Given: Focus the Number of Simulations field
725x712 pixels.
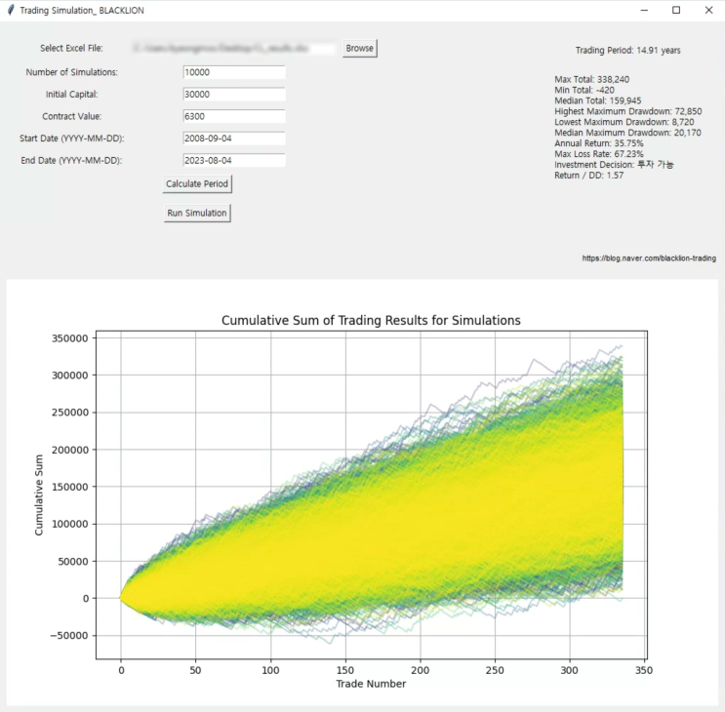Looking at the screenshot, I should 234,72.
